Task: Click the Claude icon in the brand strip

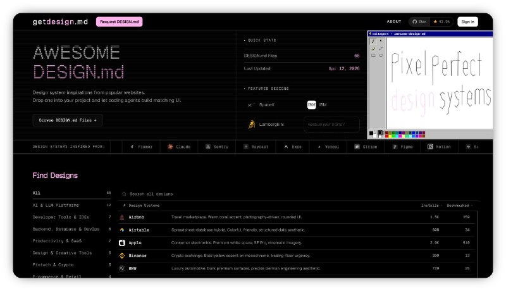Action: point(171,147)
